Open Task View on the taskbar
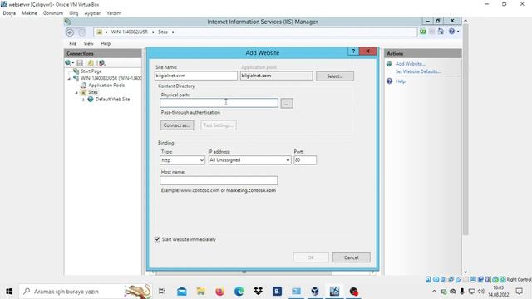 tap(162, 292)
